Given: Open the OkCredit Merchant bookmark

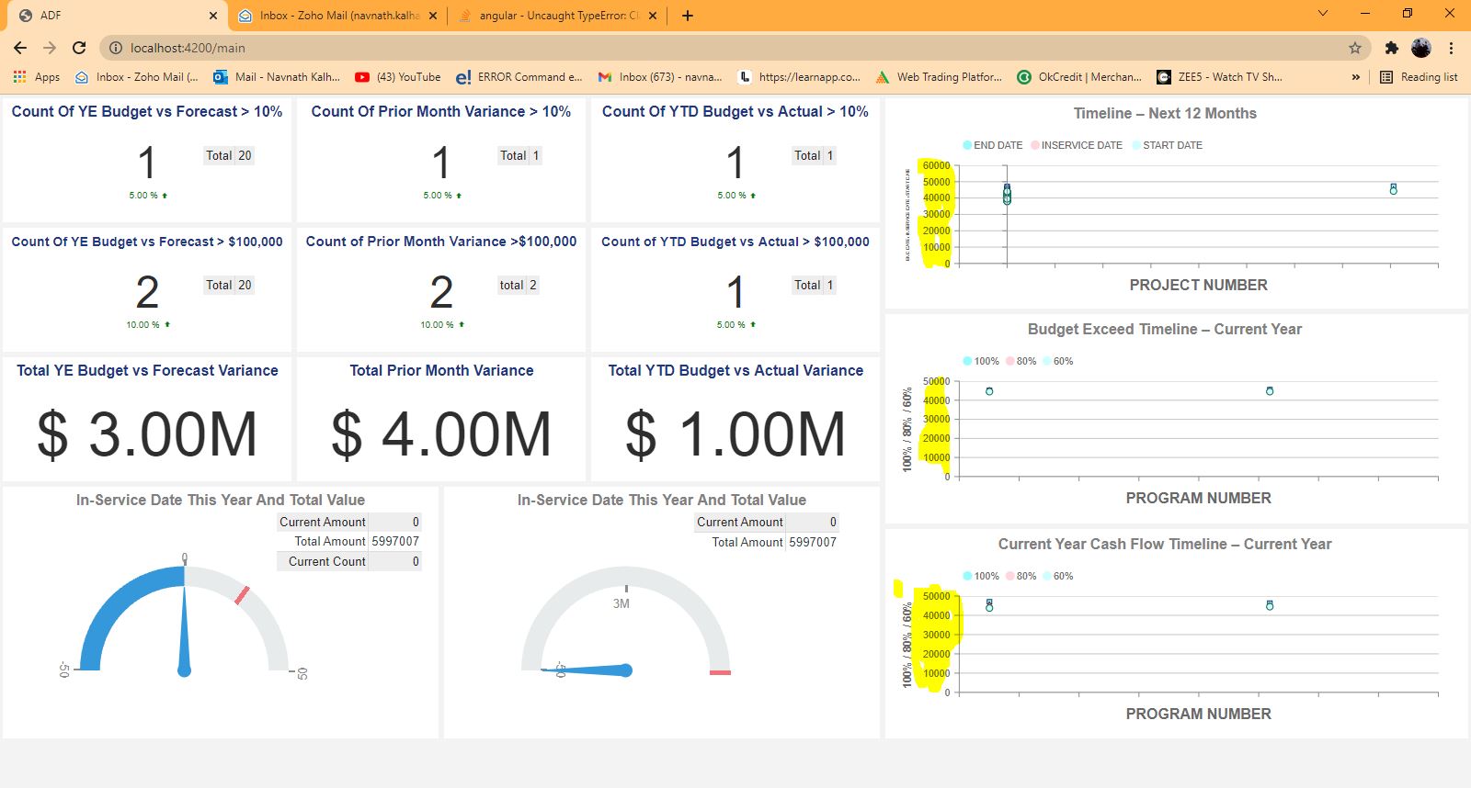Looking at the screenshot, I should [x=1079, y=77].
